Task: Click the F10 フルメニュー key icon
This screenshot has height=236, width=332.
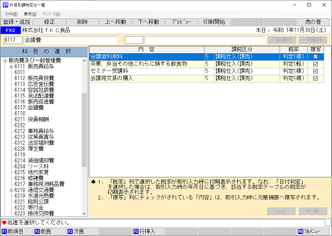Action: [x=301, y=231]
